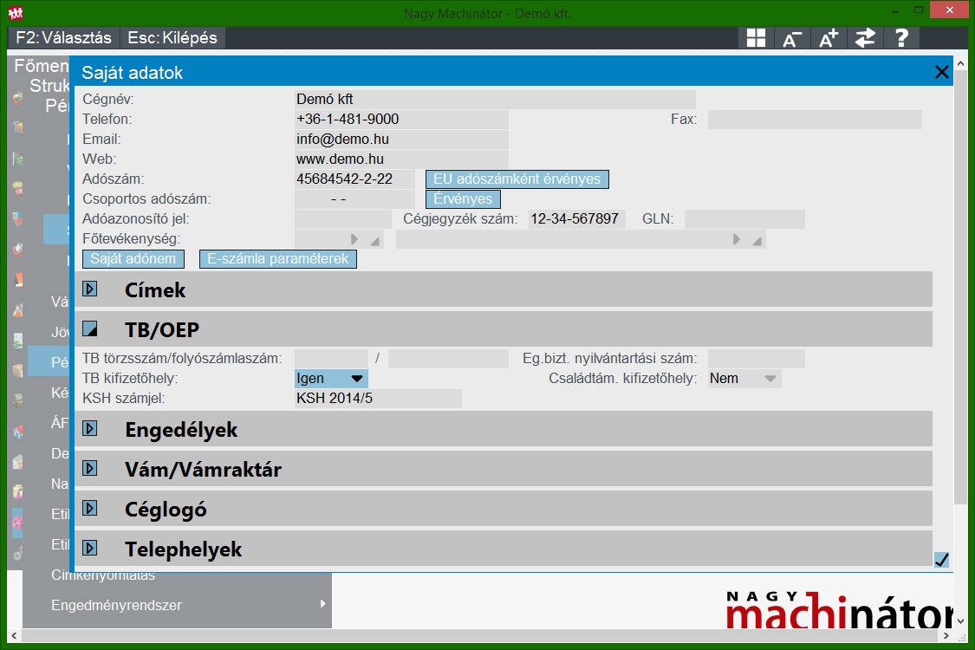Click the Adóazonosító jel field
Screen dimensions: 975x650
point(343,219)
